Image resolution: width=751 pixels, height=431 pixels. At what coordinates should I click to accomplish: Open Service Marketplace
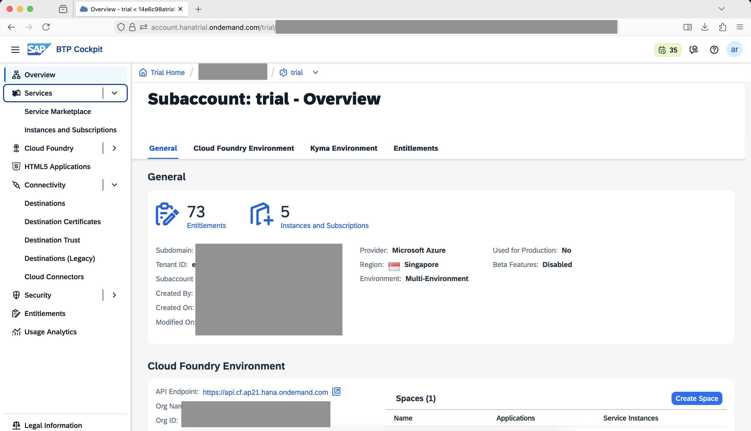(58, 112)
